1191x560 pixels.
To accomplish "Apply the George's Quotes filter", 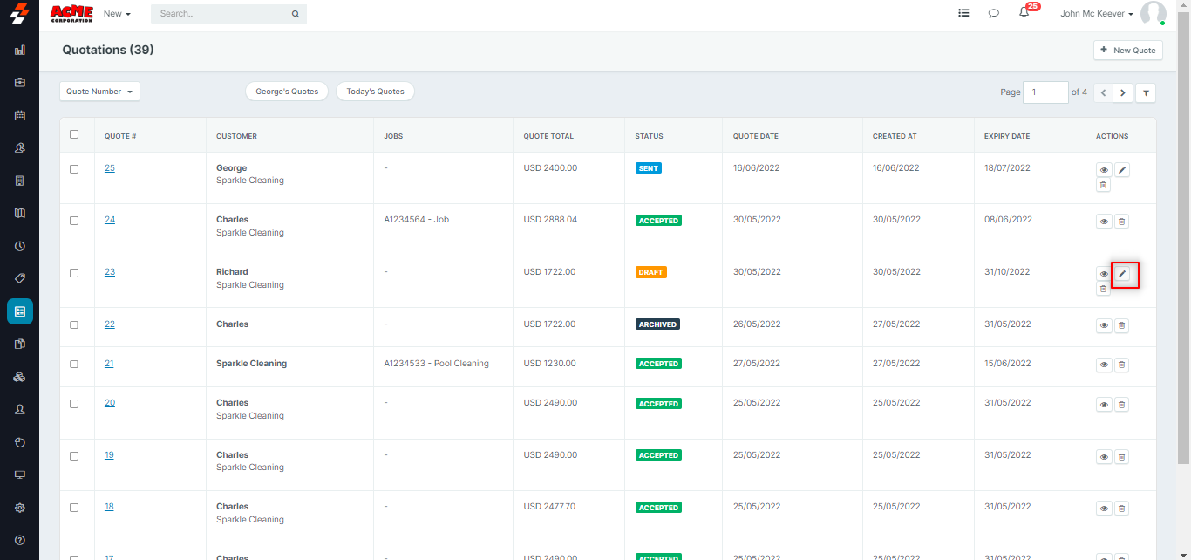I will tap(287, 92).
